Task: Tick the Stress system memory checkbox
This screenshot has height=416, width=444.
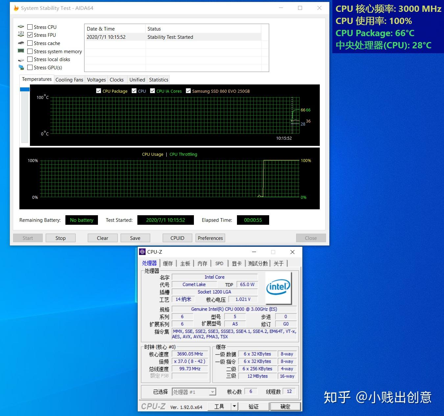Action: point(30,51)
